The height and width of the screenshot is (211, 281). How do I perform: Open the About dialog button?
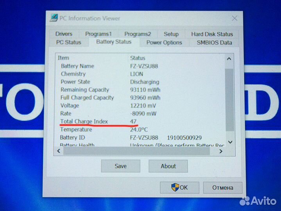point(168,166)
